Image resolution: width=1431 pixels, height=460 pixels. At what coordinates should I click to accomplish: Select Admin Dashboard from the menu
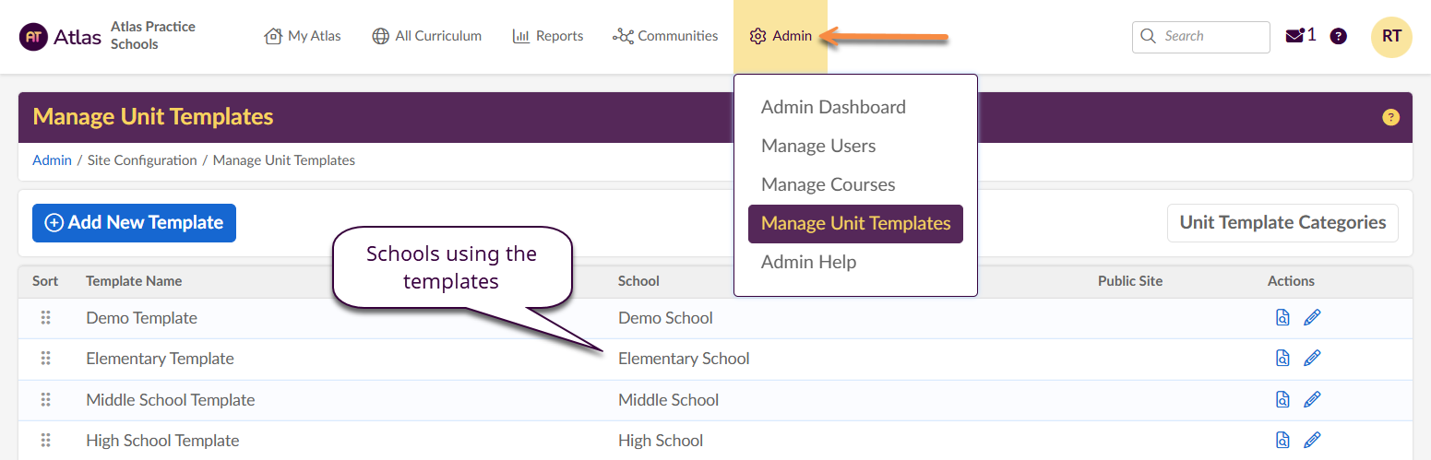(833, 107)
